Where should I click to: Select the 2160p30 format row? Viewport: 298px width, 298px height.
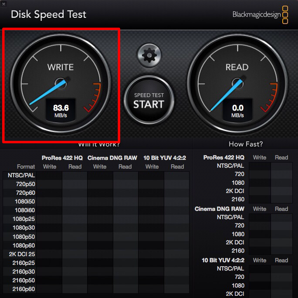(96, 271)
